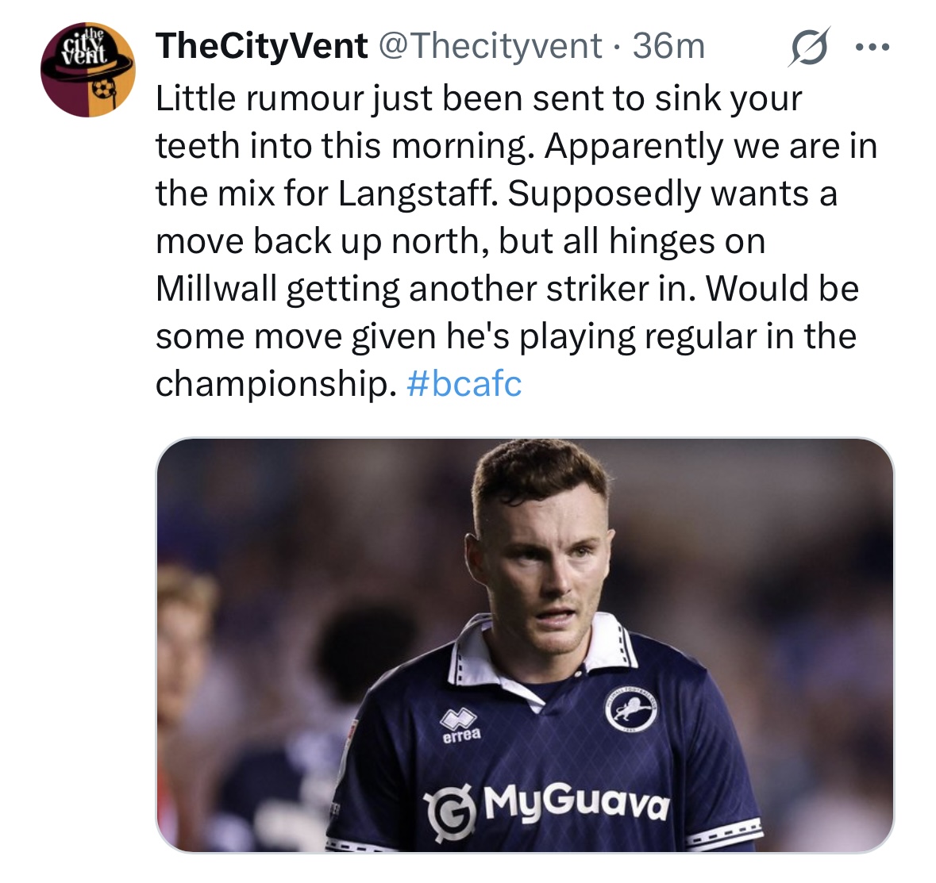Screen dimensions: 936x883
Task: Open the TheCityVent display name
Action: click(x=262, y=46)
